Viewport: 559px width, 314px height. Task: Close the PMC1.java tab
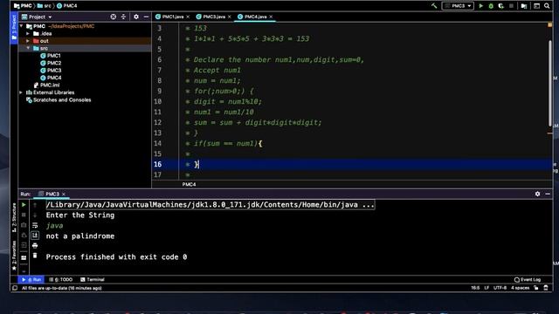[188, 17]
